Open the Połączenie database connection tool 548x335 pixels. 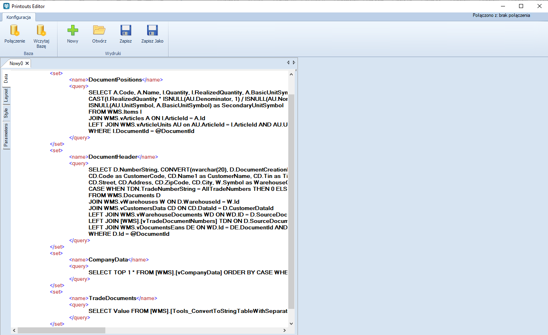(x=15, y=35)
